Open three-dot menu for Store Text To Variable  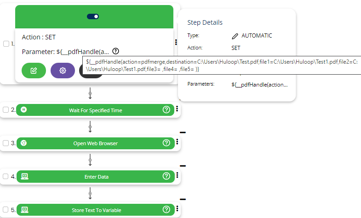coord(177,208)
